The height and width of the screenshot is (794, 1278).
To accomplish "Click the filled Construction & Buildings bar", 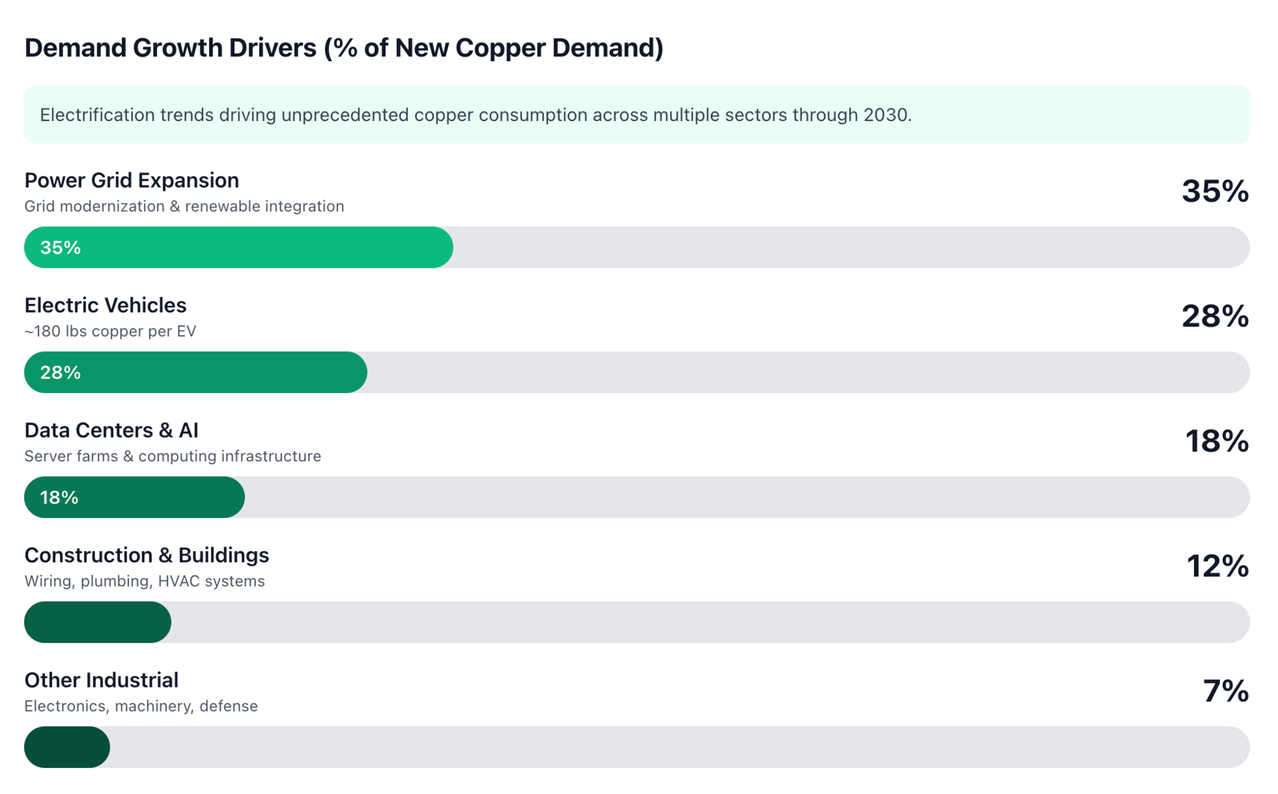I will pyautogui.click(x=98, y=622).
